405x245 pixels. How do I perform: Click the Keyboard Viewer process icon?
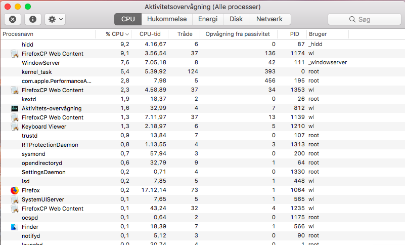tap(15, 127)
